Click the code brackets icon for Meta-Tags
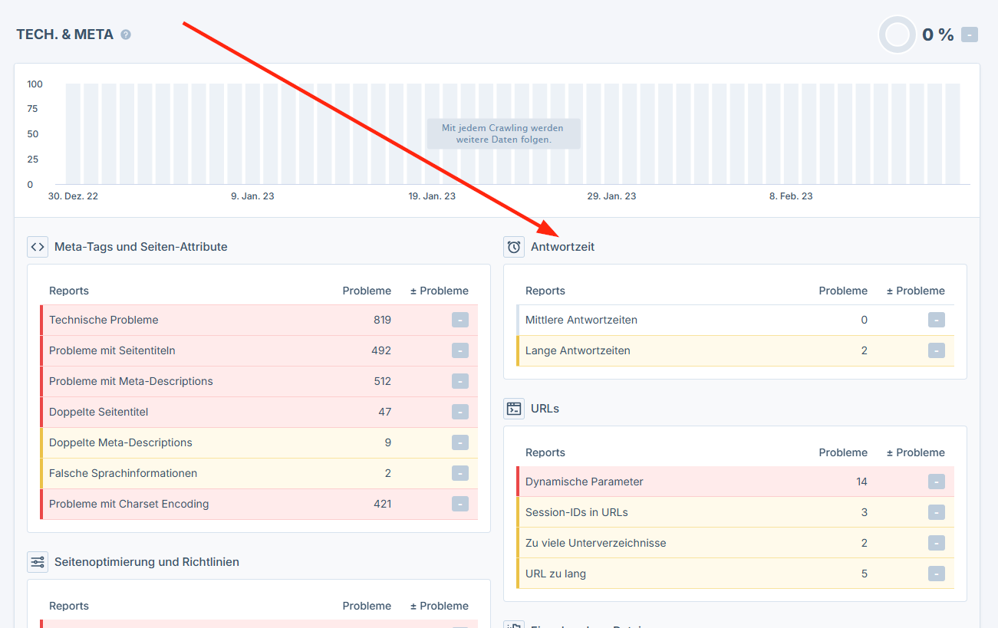 click(x=38, y=247)
